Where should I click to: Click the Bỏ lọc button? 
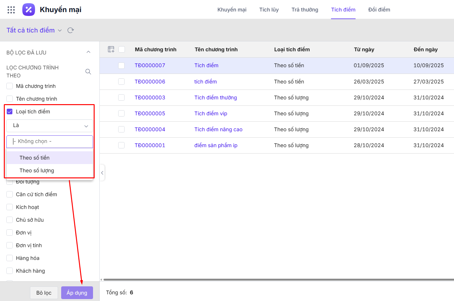pyautogui.click(x=44, y=293)
